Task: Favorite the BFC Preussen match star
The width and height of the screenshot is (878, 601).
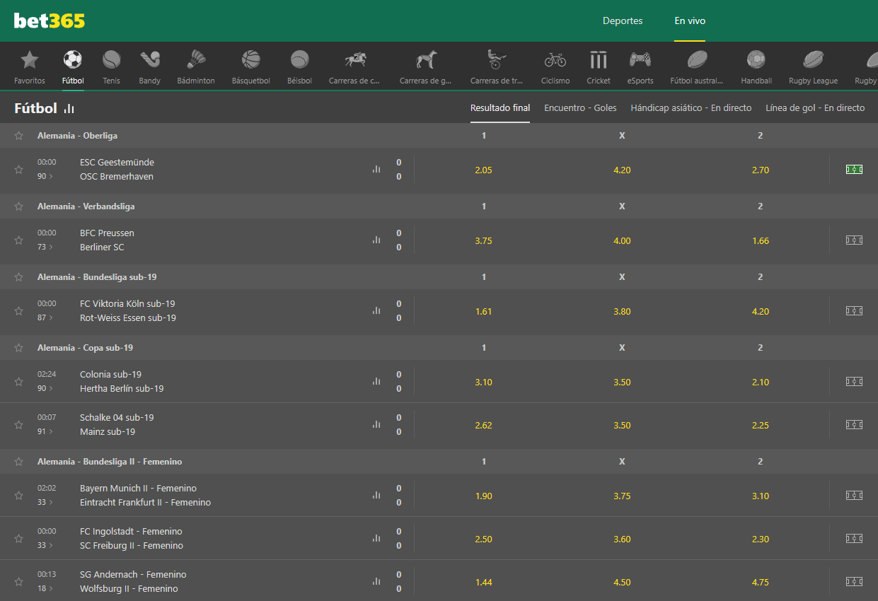Action: pos(19,240)
